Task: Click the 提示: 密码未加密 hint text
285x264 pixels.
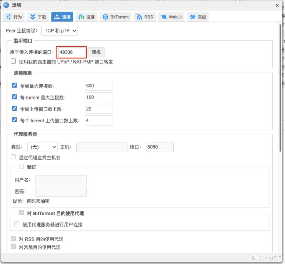Action: coord(31,201)
